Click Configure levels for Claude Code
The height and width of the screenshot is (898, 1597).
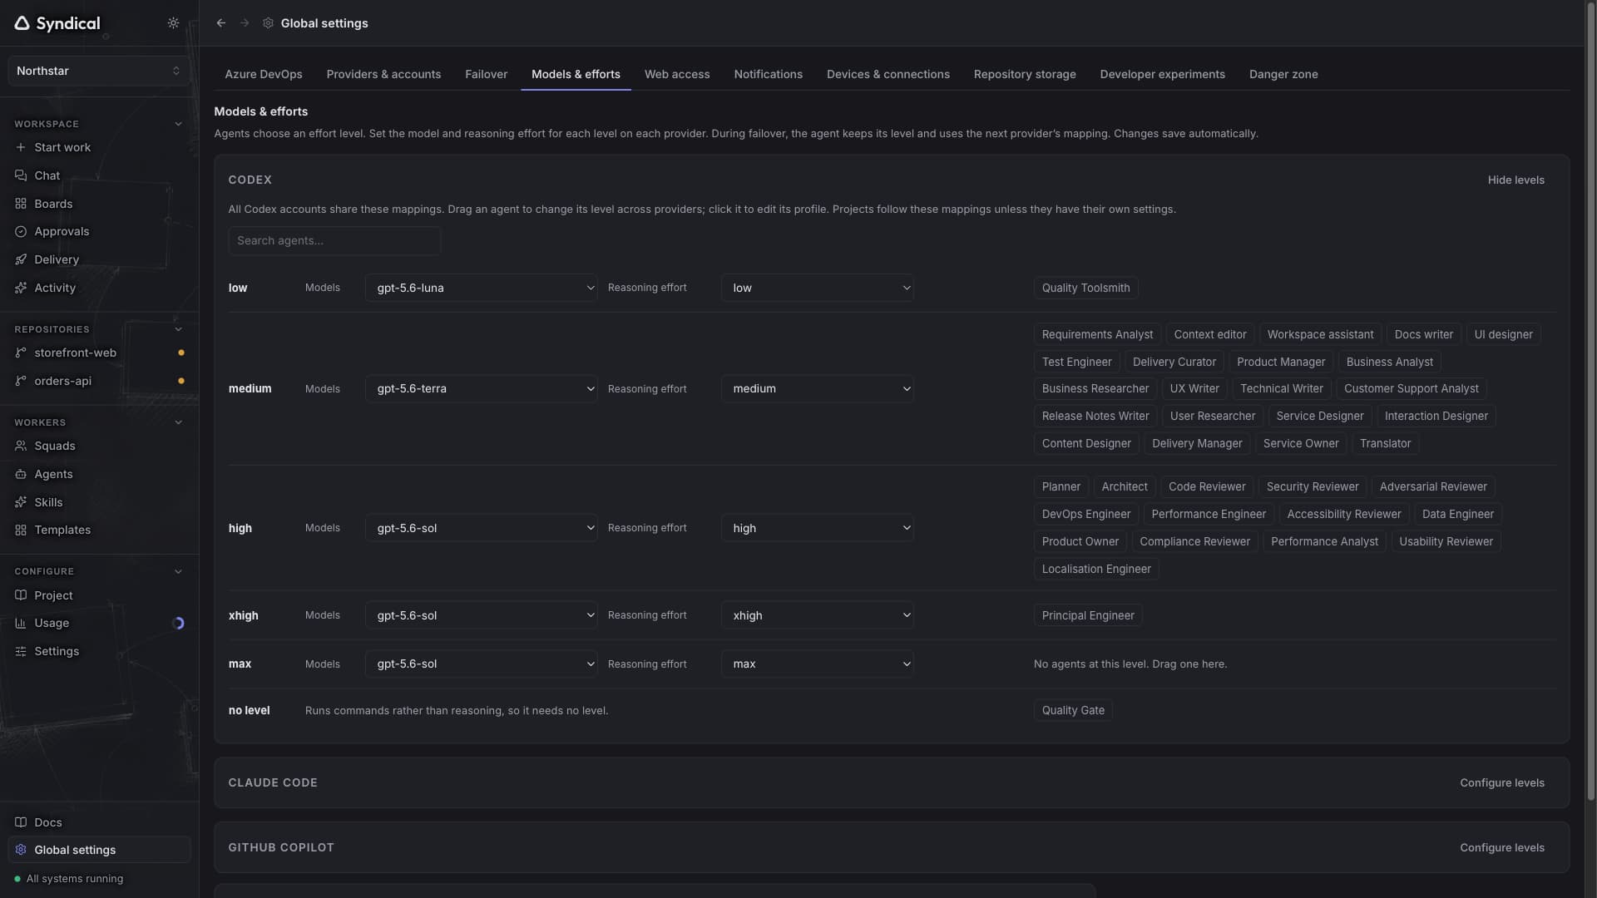[1501, 782]
